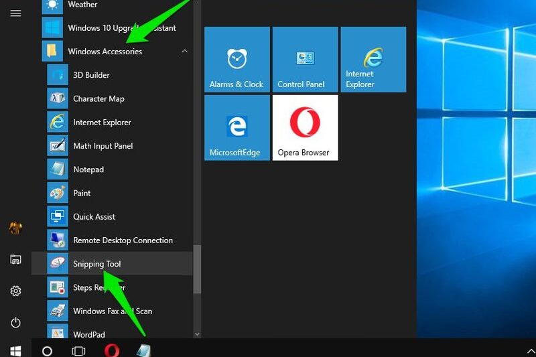Open the hamburger menu icon
This screenshot has height=357, width=536.
click(15, 13)
